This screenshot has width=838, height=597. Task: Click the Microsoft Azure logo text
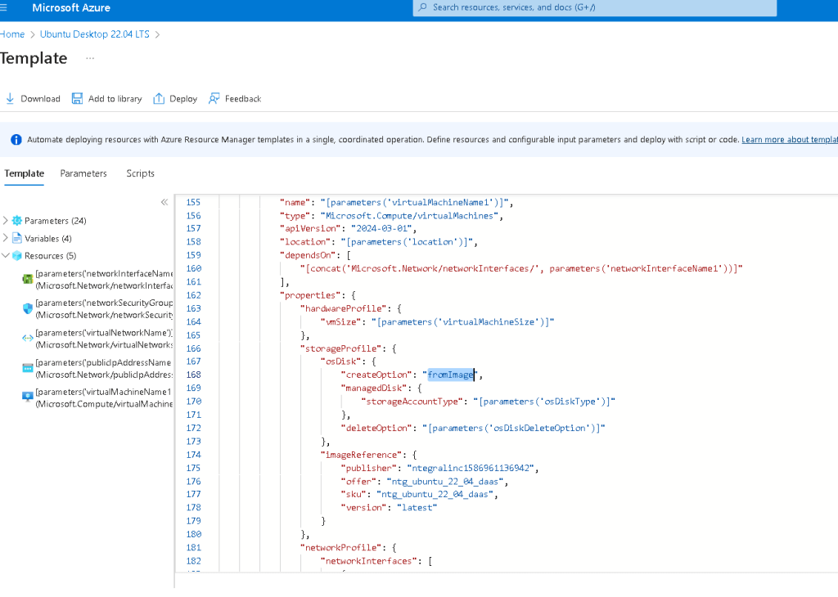click(71, 8)
